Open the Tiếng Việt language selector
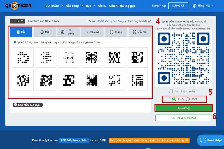The width and height of the screenshot is (224, 149). 204,6
